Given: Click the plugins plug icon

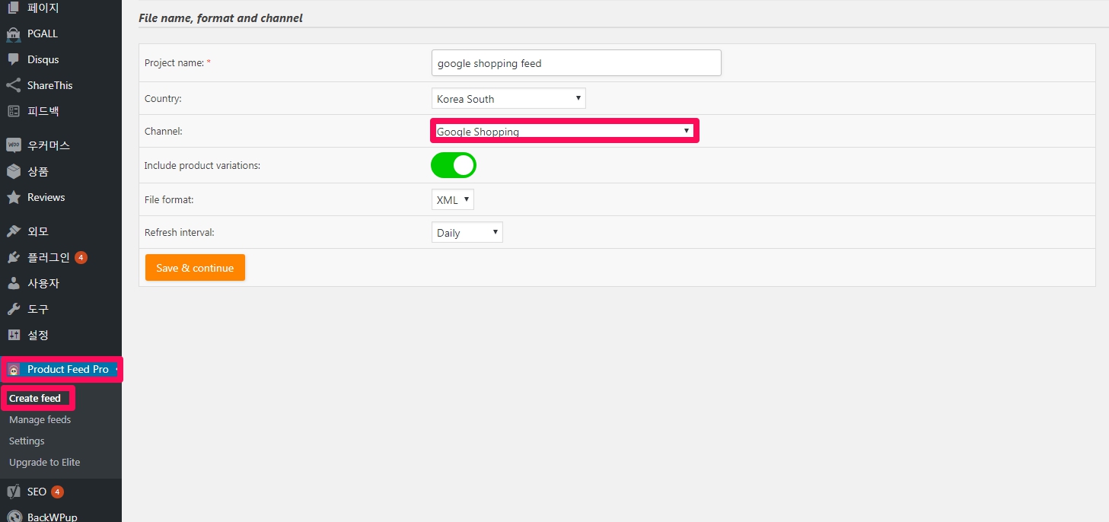Looking at the screenshot, I should click(13, 257).
